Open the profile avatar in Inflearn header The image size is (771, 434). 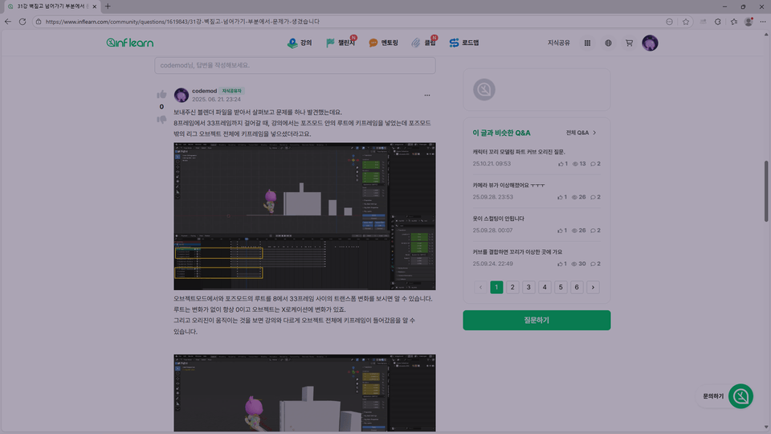tap(650, 43)
